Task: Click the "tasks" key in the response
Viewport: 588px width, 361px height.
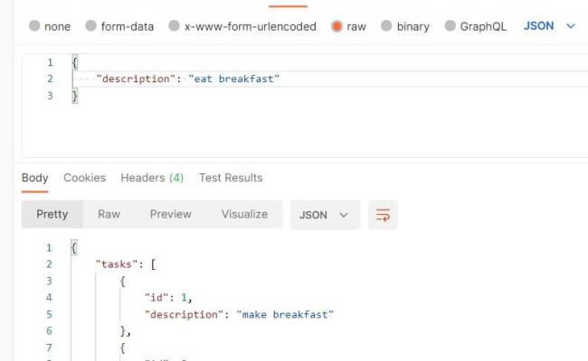Action: click(x=117, y=264)
